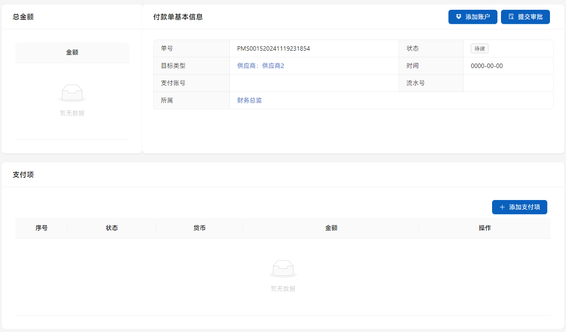Click the empty inbox icon in the 支付项 table
This screenshot has height=332, width=566.
283,268
